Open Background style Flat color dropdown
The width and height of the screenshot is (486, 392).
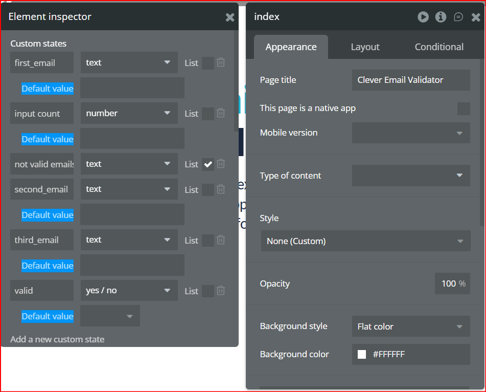411,326
